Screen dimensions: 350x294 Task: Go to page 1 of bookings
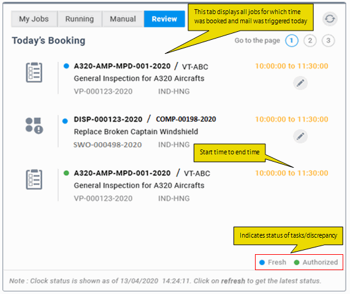(x=292, y=40)
